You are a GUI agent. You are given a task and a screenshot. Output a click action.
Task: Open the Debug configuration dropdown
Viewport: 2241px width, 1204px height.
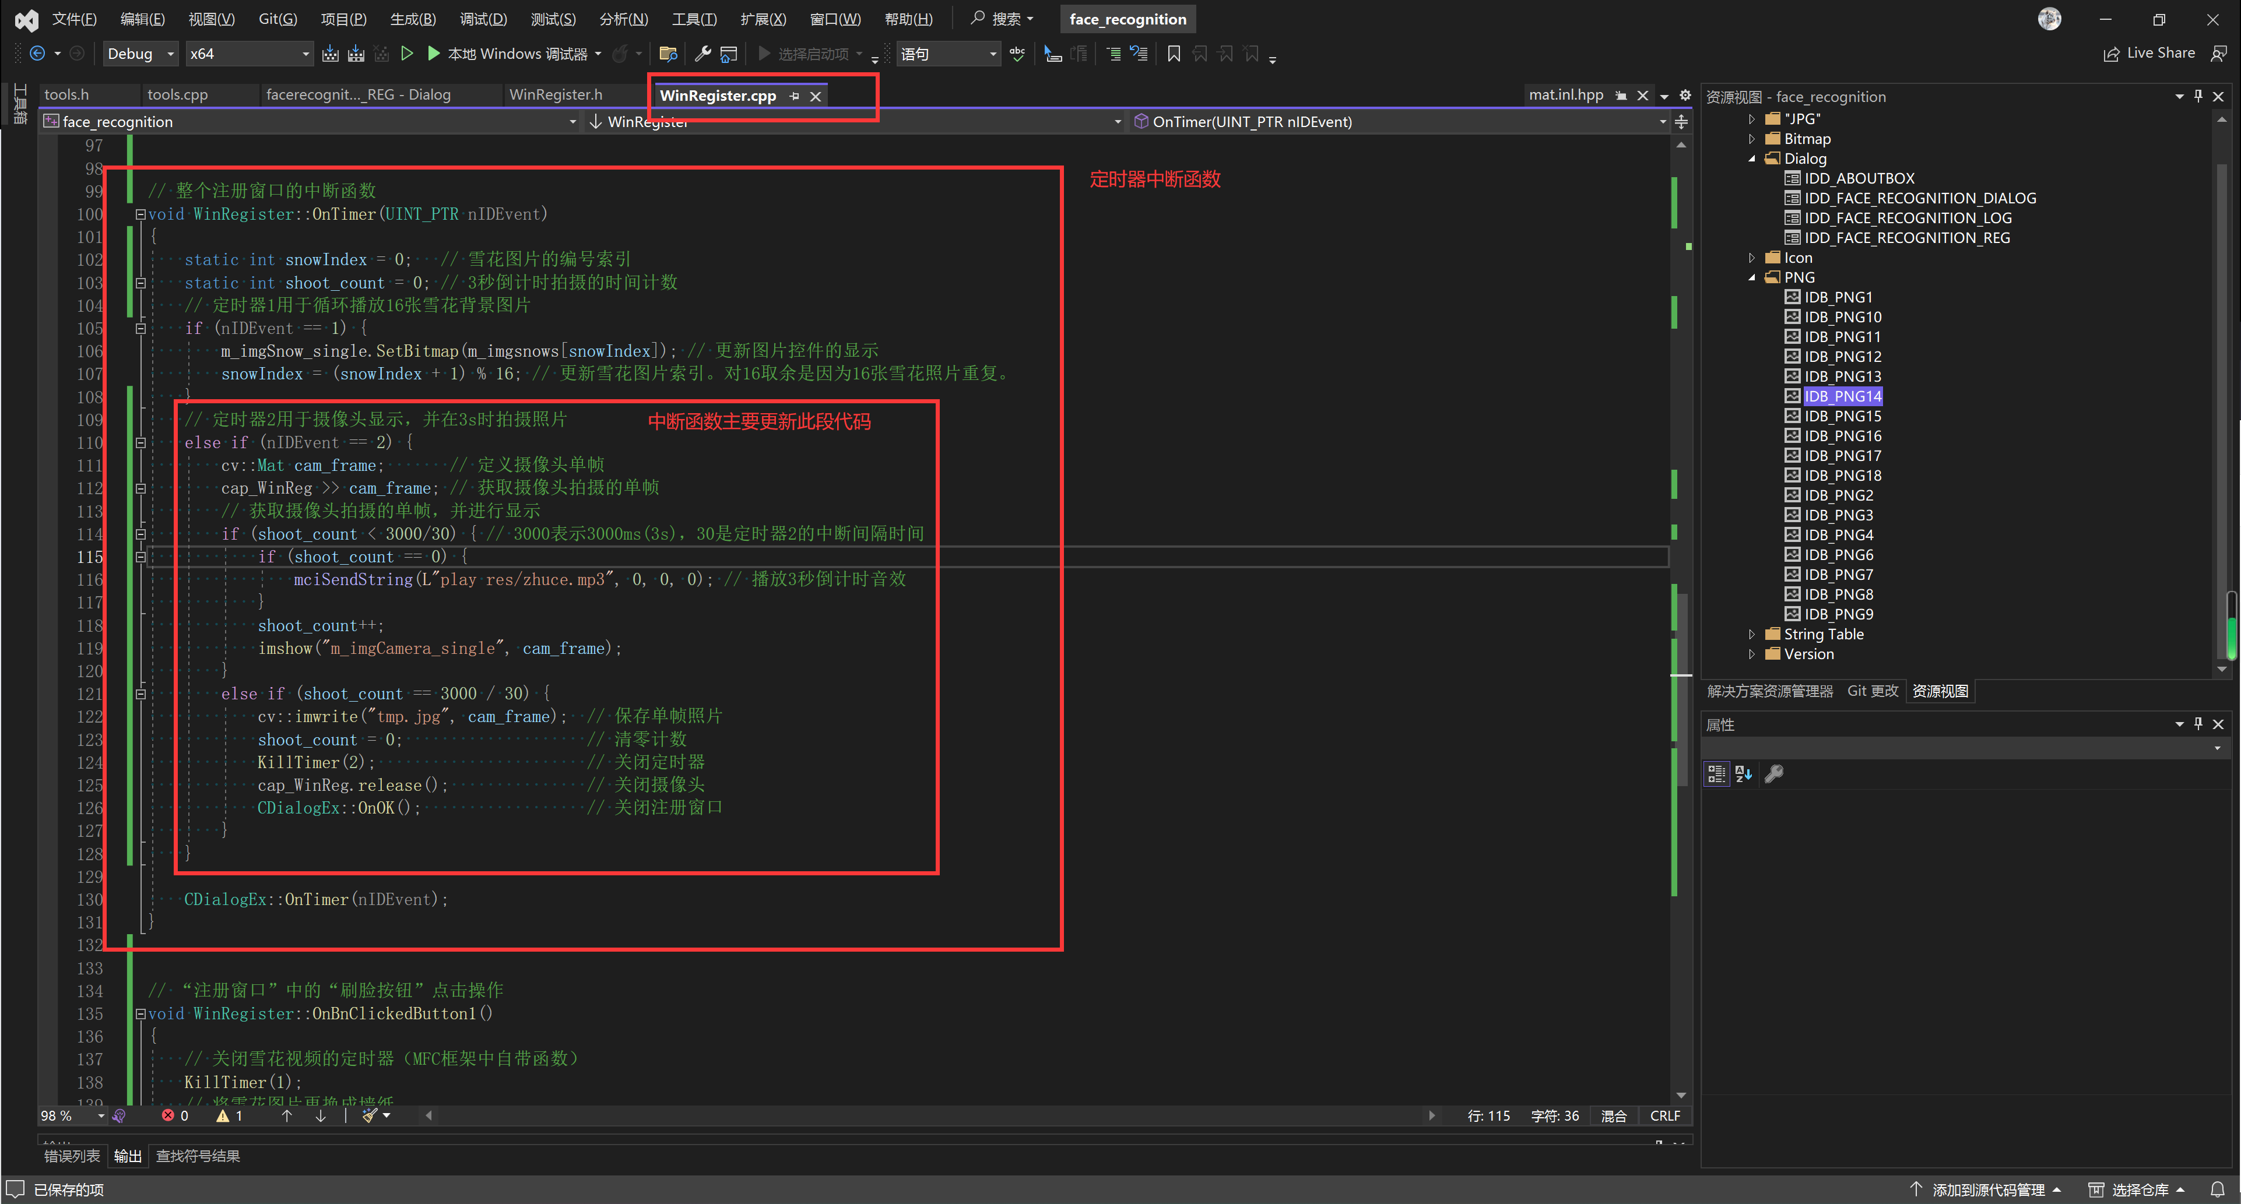click(x=170, y=54)
